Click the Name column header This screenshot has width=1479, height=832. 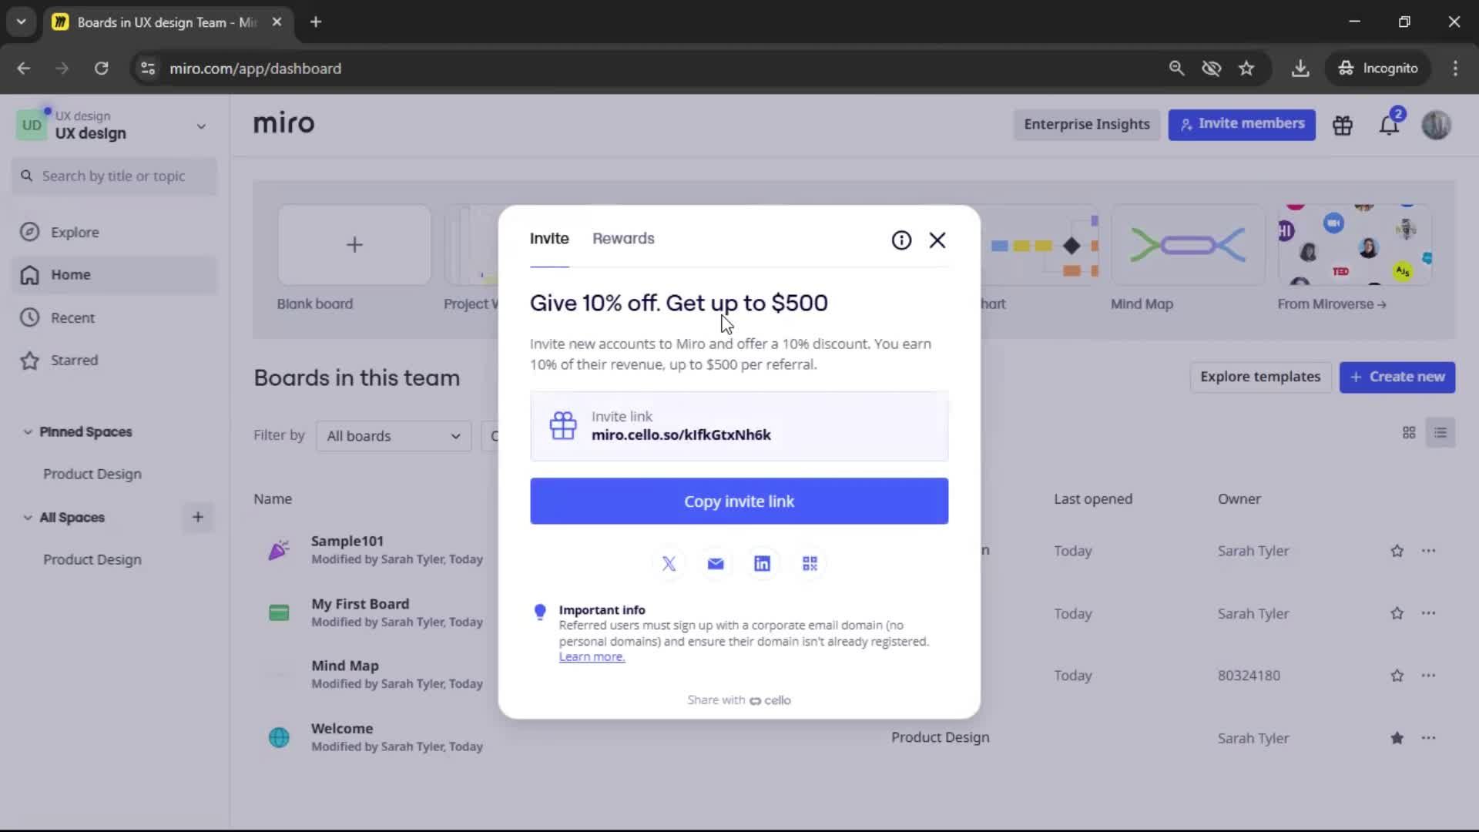pyautogui.click(x=273, y=499)
